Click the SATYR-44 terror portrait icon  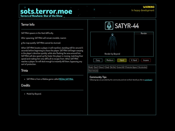point(109,26)
